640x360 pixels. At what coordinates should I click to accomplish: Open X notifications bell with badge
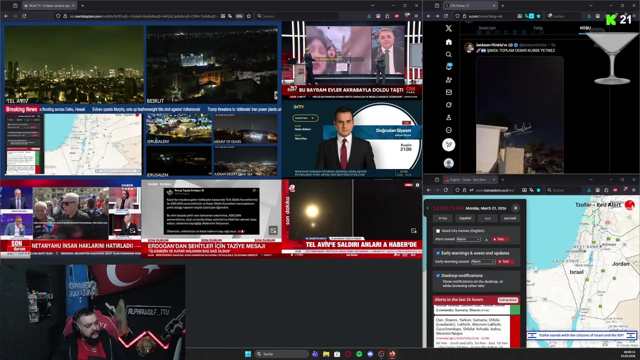pos(448,67)
